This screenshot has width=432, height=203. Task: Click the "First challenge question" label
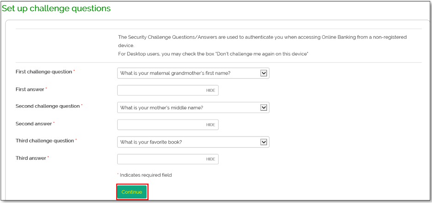click(x=44, y=72)
